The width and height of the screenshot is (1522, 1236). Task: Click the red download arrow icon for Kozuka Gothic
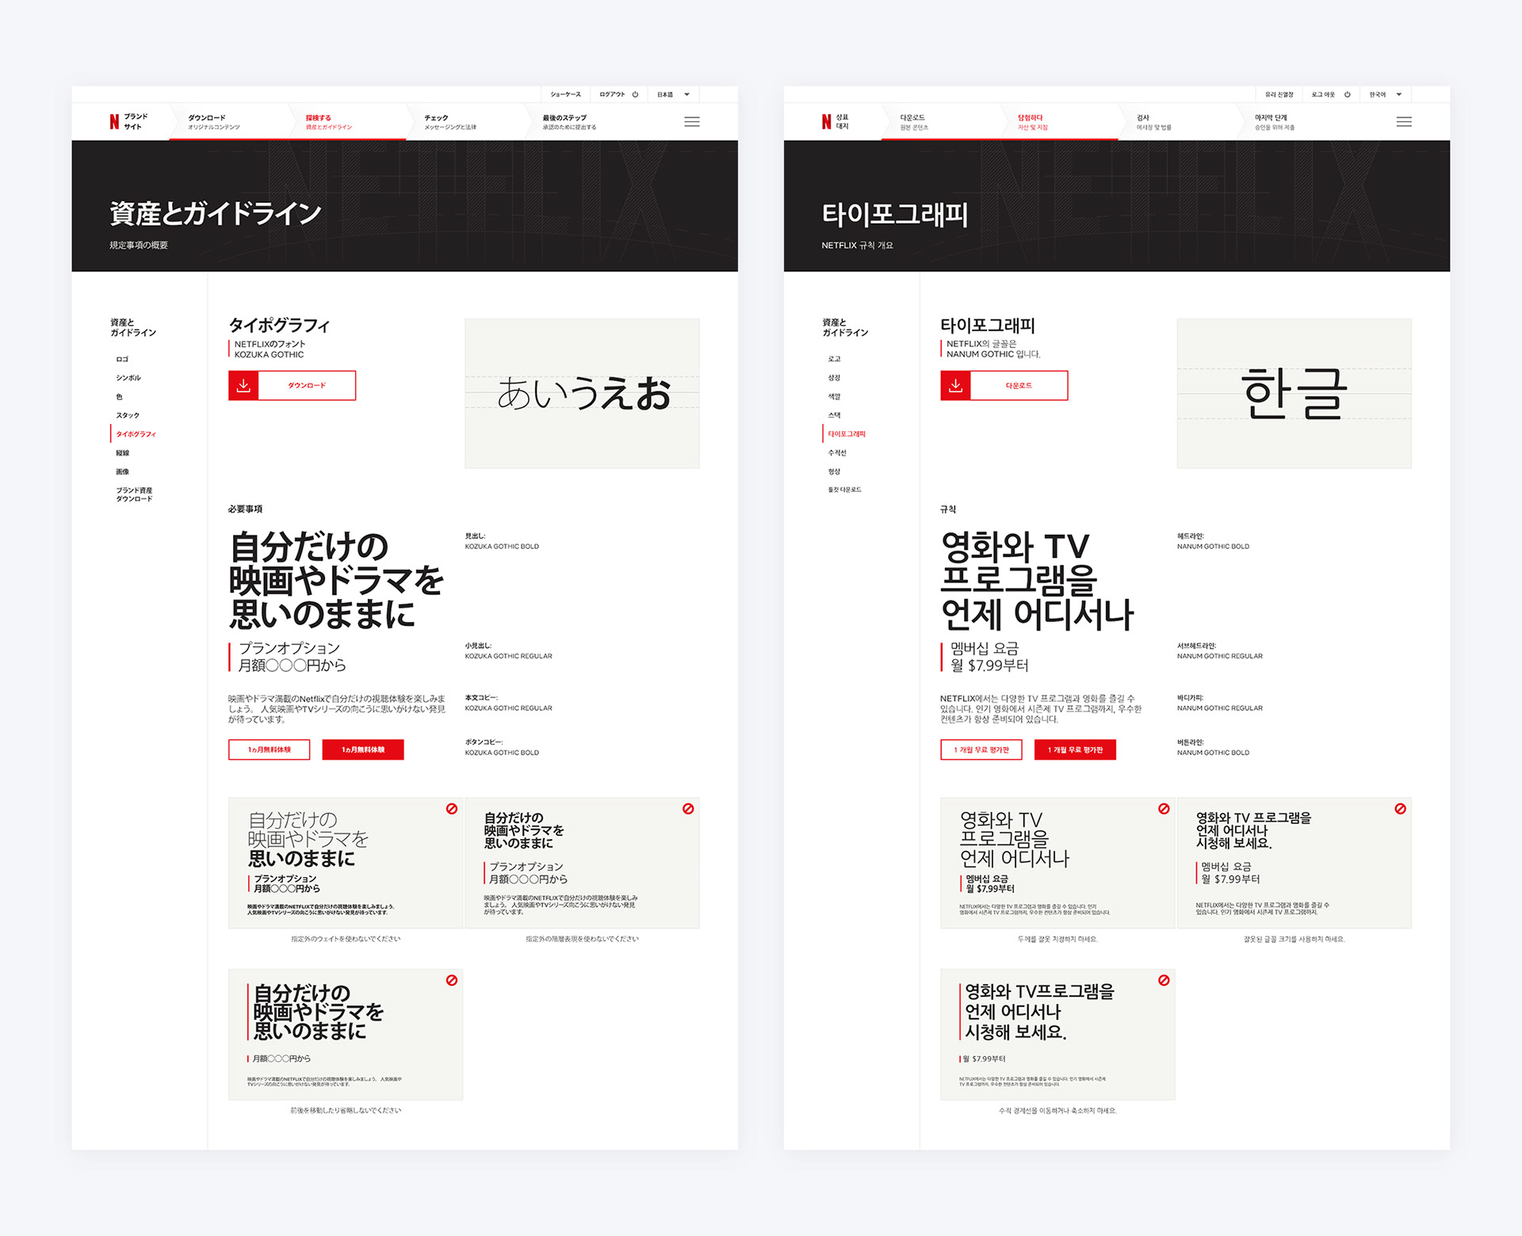click(x=243, y=385)
